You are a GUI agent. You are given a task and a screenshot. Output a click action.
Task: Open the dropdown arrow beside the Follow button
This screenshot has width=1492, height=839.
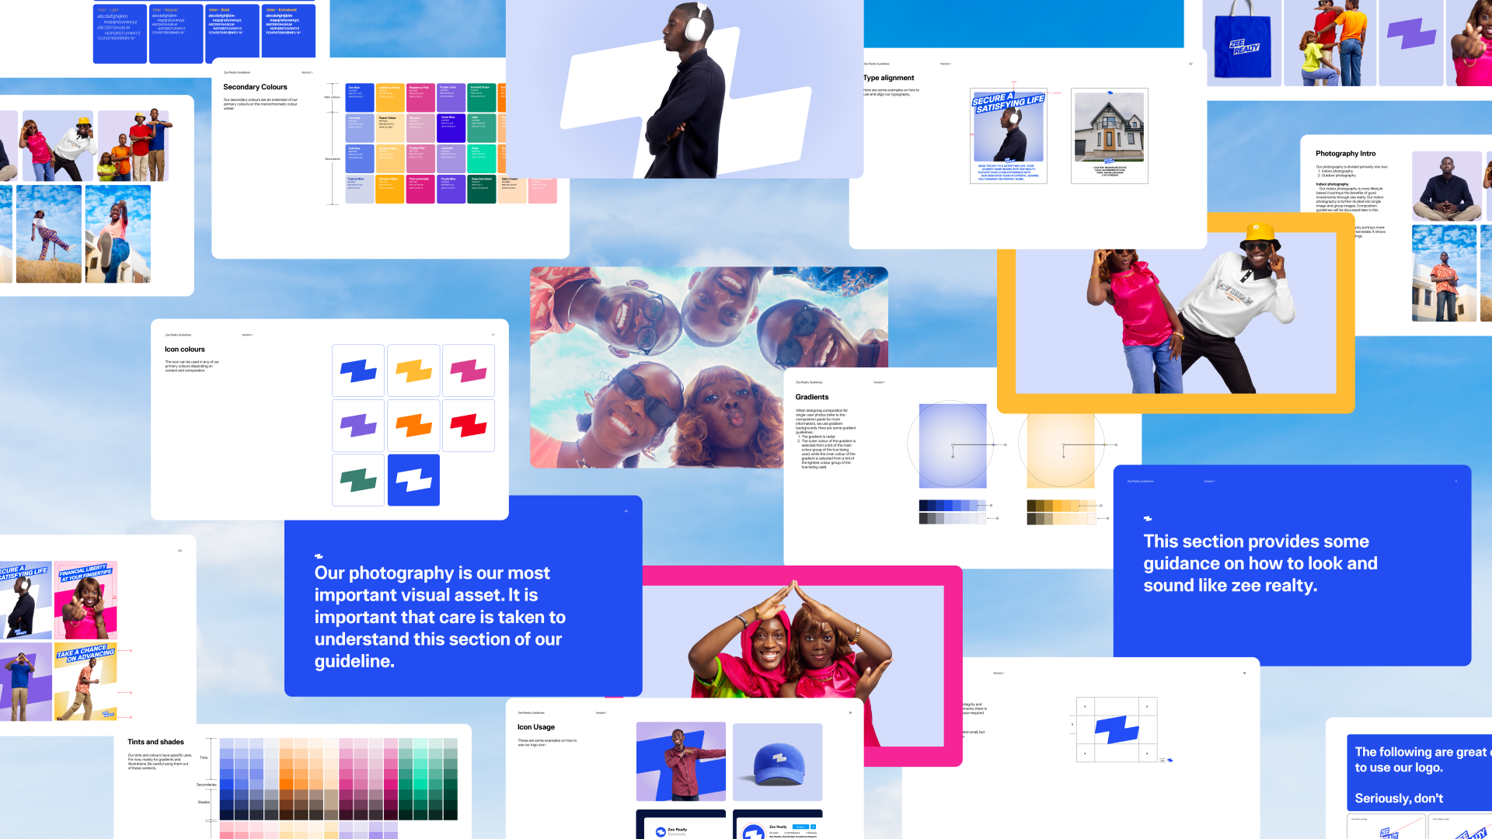(x=814, y=827)
